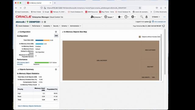Open the browser hamburger menu

[165, 8]
